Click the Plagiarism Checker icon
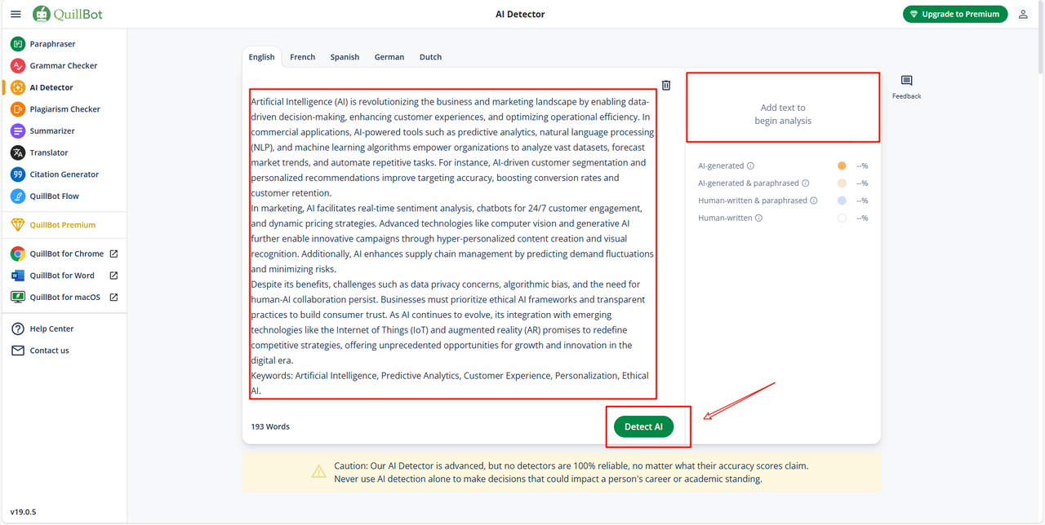This screenshot has height=525, width=1045. point(17,109)
